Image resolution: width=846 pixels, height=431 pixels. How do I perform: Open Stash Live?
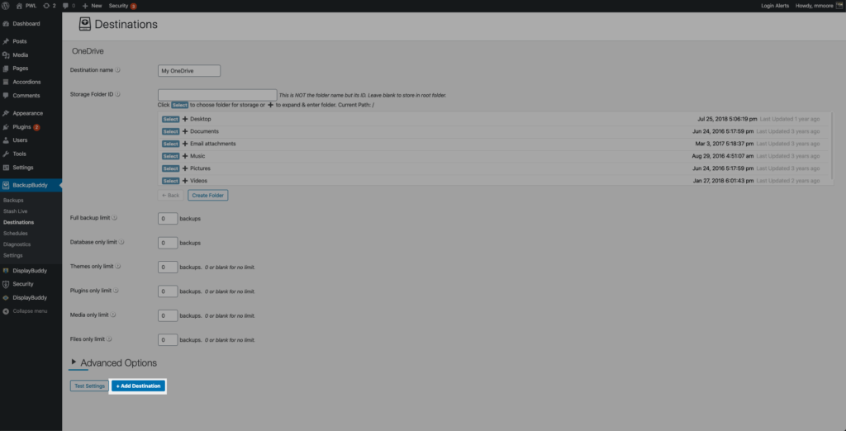coord(15,211)
